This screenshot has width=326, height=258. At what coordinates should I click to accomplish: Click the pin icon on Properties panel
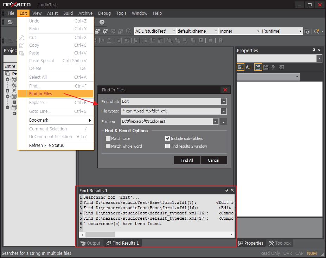click(x=314, y=50)
